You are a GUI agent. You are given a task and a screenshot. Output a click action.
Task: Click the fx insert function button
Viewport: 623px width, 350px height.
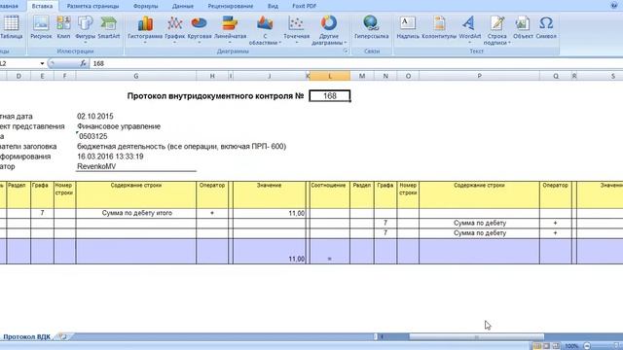tap(83, 63)
